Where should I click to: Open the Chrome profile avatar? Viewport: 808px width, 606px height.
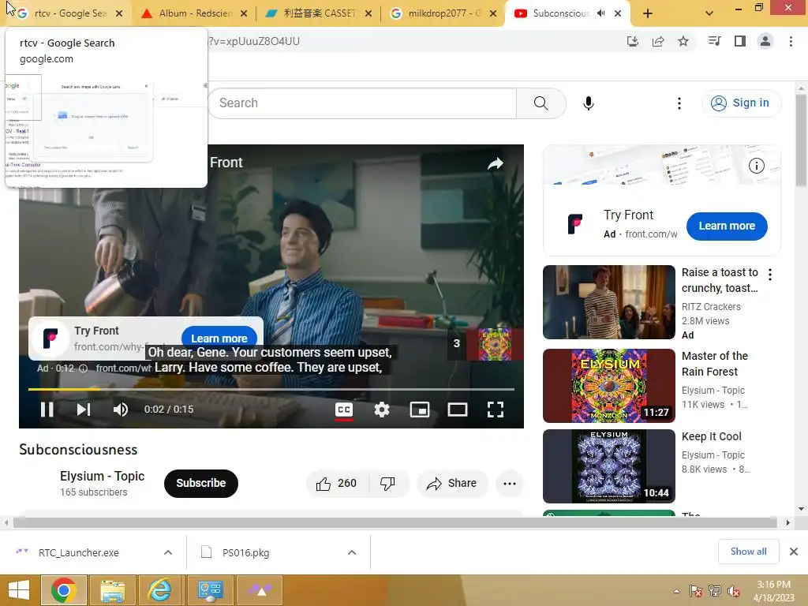(x=765, y=41)
